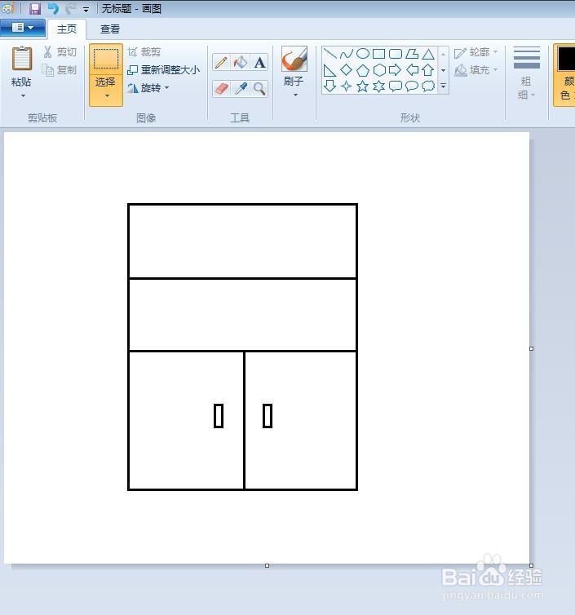
Task: Select the Left arrow shape
Action: [x=411, y=70]
